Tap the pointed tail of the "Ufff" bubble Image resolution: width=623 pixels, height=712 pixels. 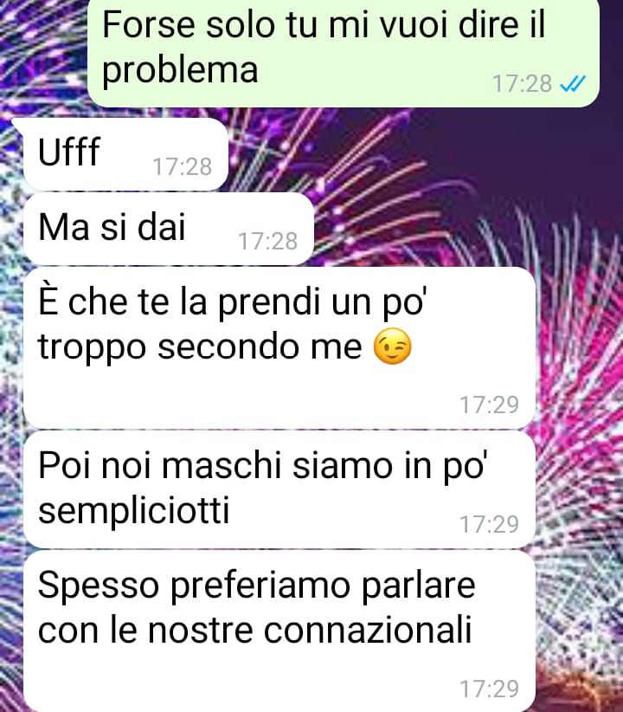click(x=17, y=124)
